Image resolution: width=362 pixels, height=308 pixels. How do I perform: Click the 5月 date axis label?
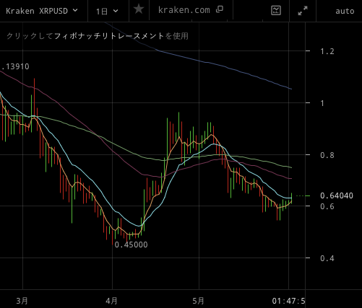(x=198, y=301)
